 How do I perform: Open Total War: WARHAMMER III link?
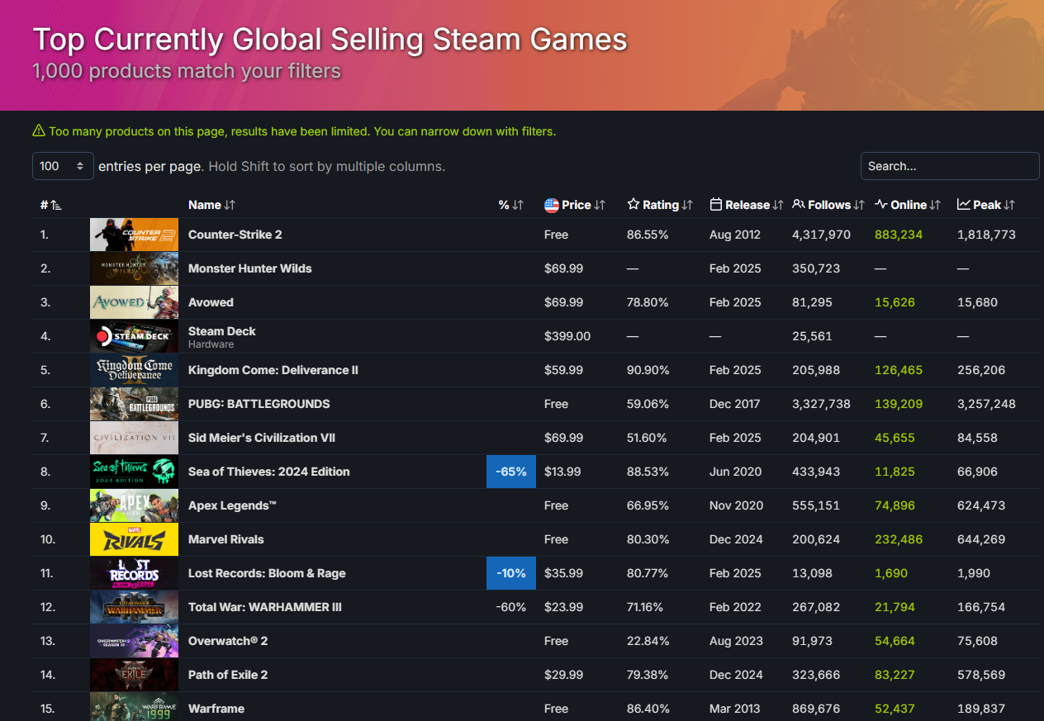pos(265,607)
